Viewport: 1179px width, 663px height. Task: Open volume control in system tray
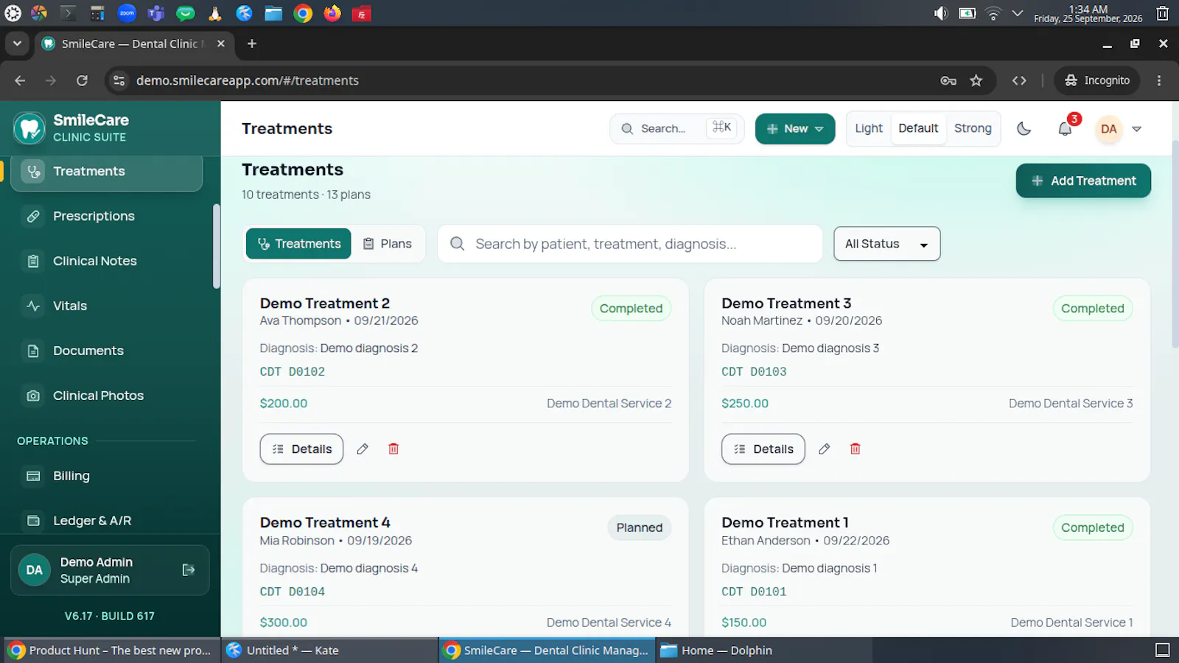[940, 13]
